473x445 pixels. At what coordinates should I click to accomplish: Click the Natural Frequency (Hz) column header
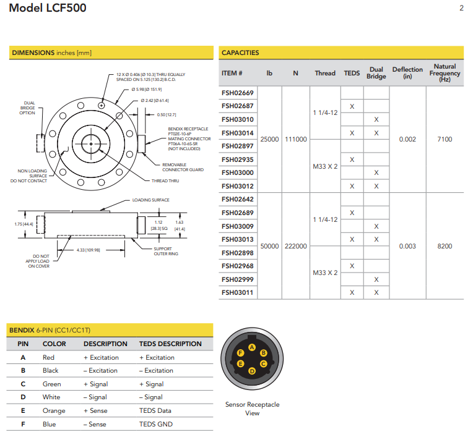tap(445, 73)
